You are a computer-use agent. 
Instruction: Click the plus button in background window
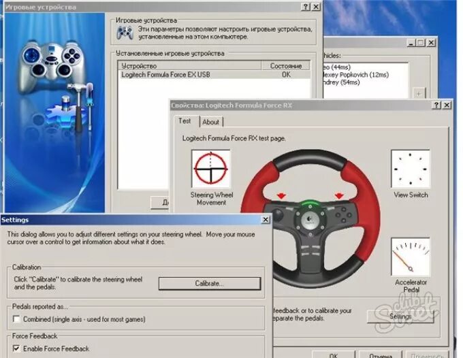click(x=419, y=93)
